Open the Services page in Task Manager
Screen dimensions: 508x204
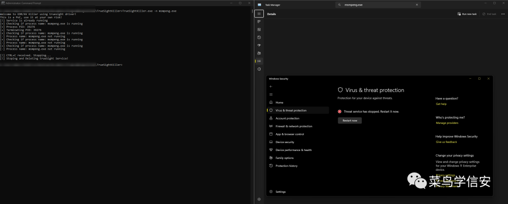(x=259, y=69)
